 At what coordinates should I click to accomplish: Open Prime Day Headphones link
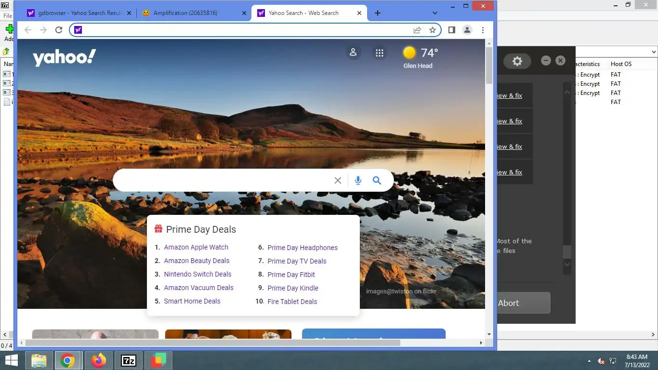pos(303,248)
